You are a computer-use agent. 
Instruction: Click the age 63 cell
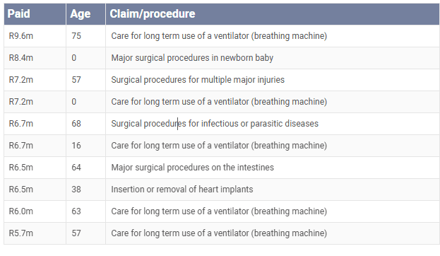(85, 211)
